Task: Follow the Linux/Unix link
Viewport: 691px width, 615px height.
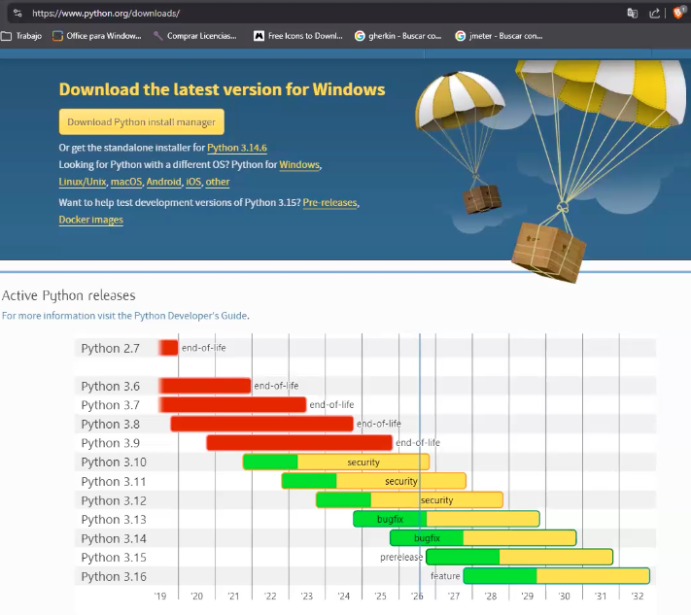Action: (83, 182)
